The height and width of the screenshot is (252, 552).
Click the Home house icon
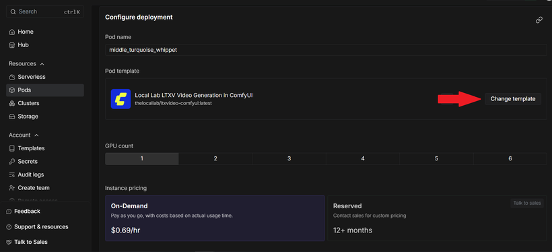click(11, 32)
